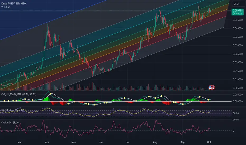Click the 0.020000 price axis label
The height and width of the screenshot is (145, 246).
[238, 62]
